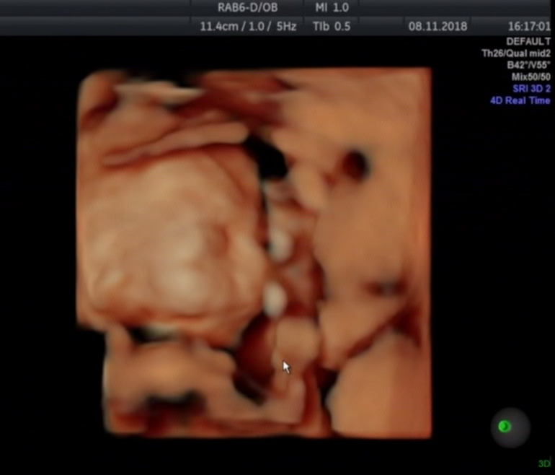Click the time display 16:17:01
Viewport: 555px width, 475px height.
(528, 26)
